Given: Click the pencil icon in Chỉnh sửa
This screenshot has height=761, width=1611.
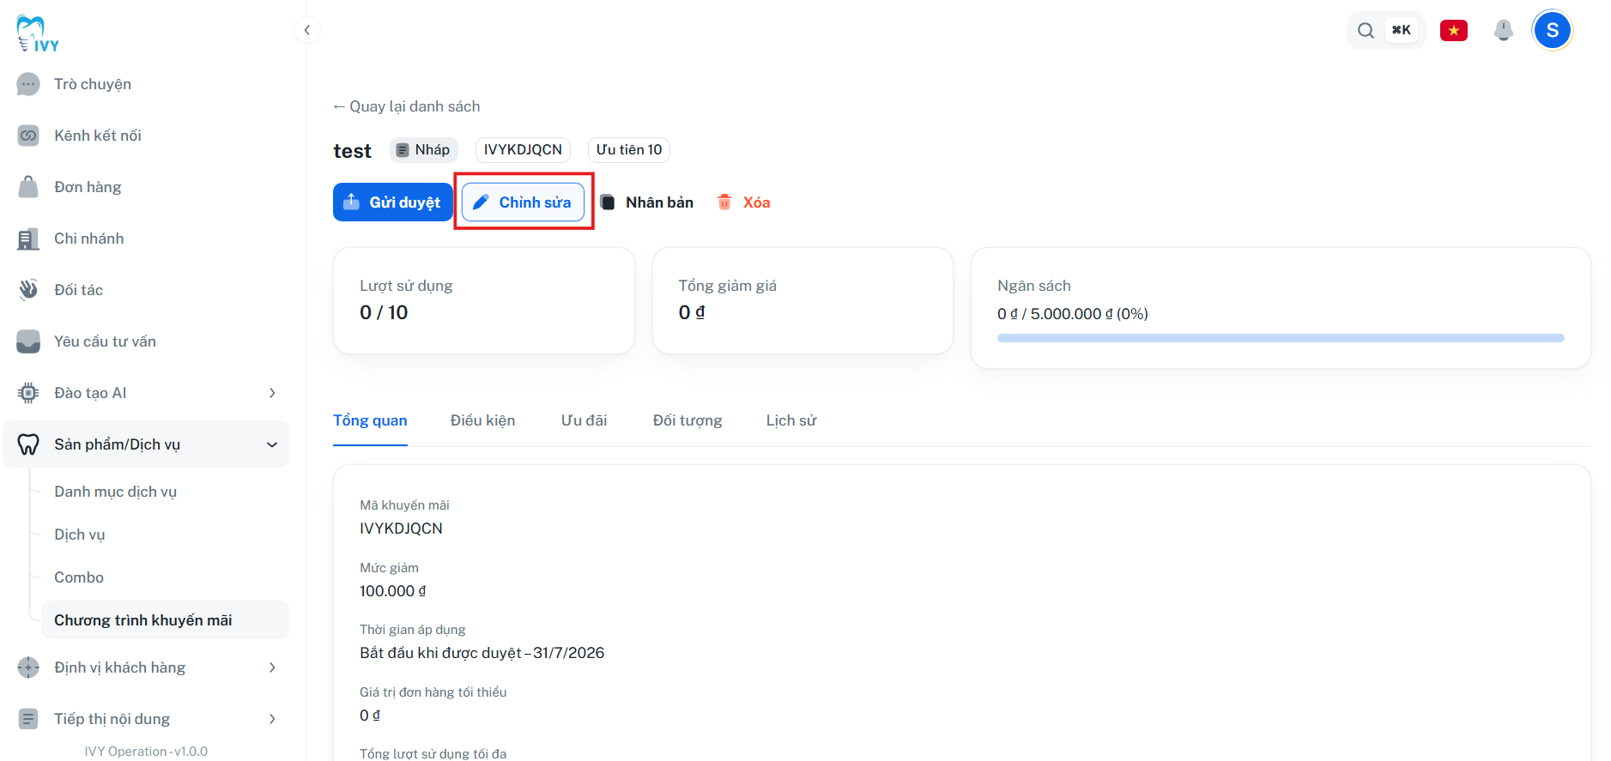Looking at the screenshot, I should coord(481,202).
